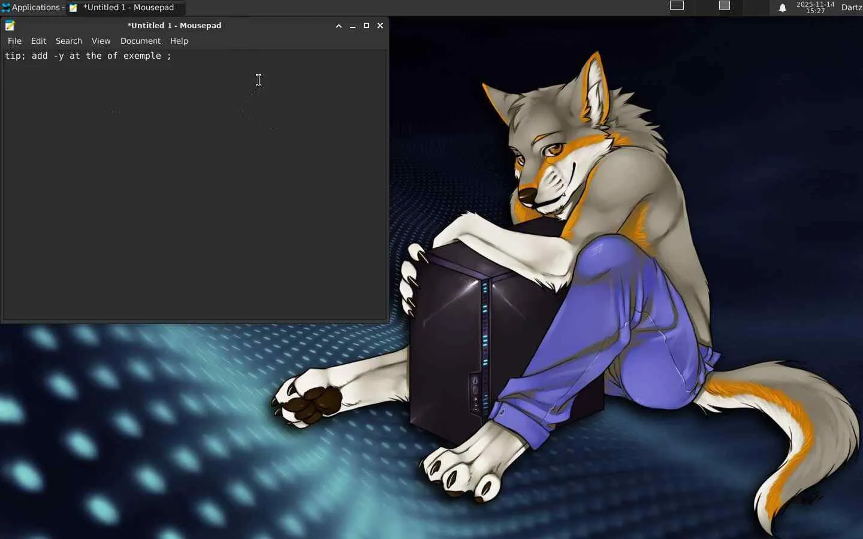Viewport: 863px width, 539px height.
Task: Open the Applications menu in the panel
Action: pos(31,7)
